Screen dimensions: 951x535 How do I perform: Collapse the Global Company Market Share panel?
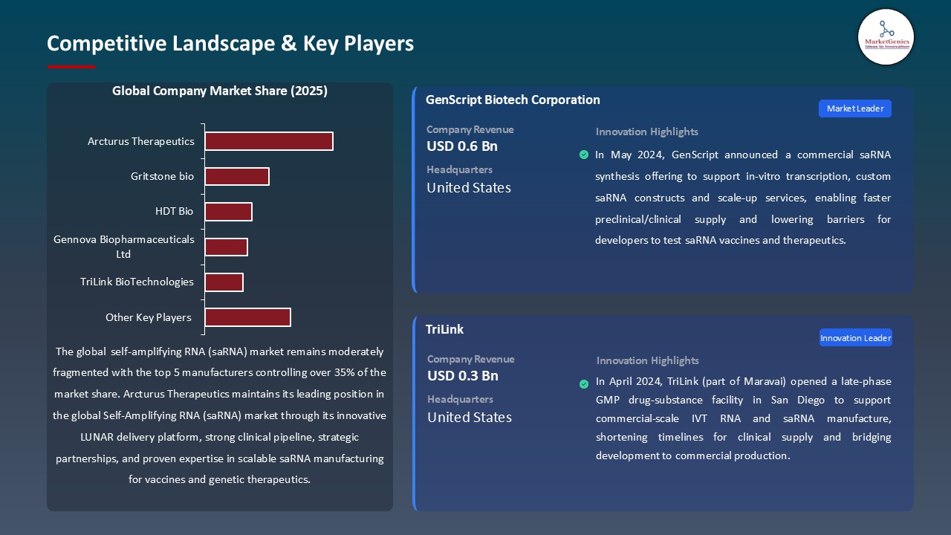pos(220,91)
